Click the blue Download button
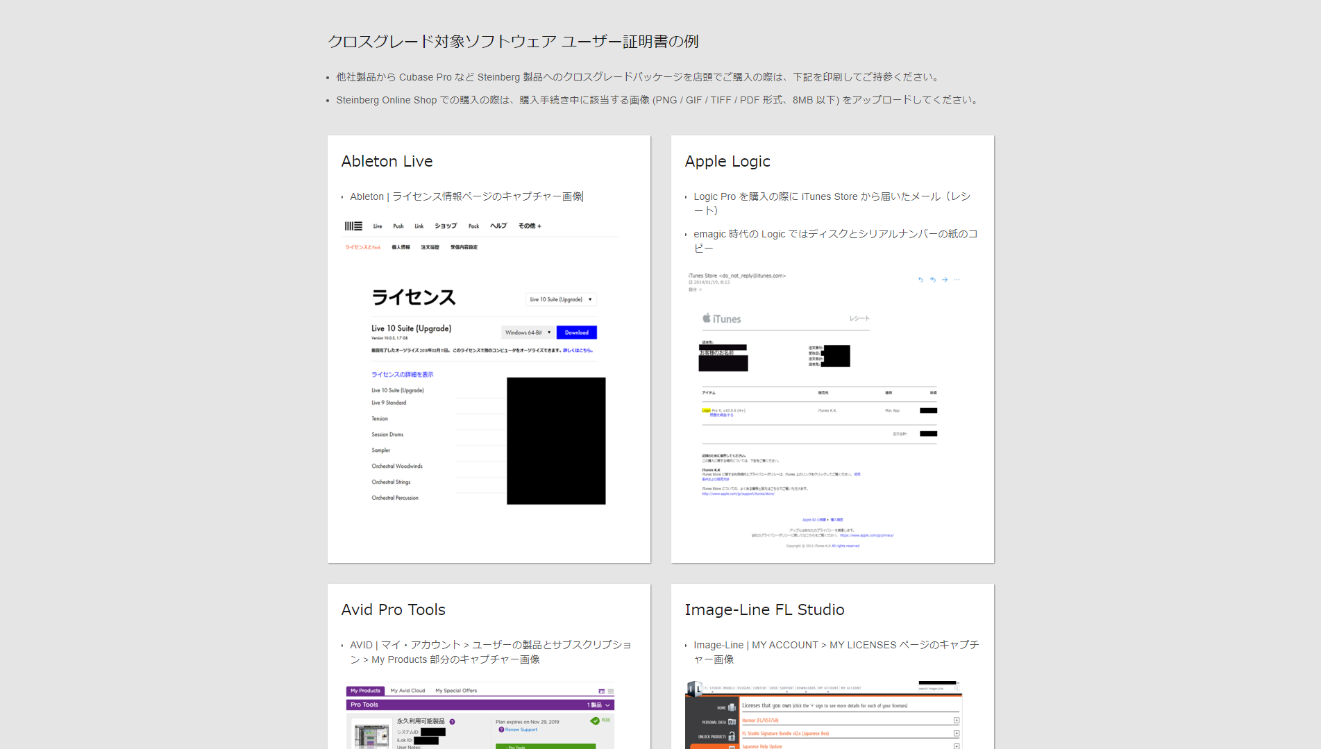This screenshot has width=1321, height=749. click(x=577, y=333)
